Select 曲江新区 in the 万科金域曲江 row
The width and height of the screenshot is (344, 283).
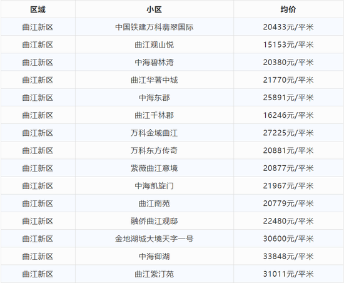38,133
